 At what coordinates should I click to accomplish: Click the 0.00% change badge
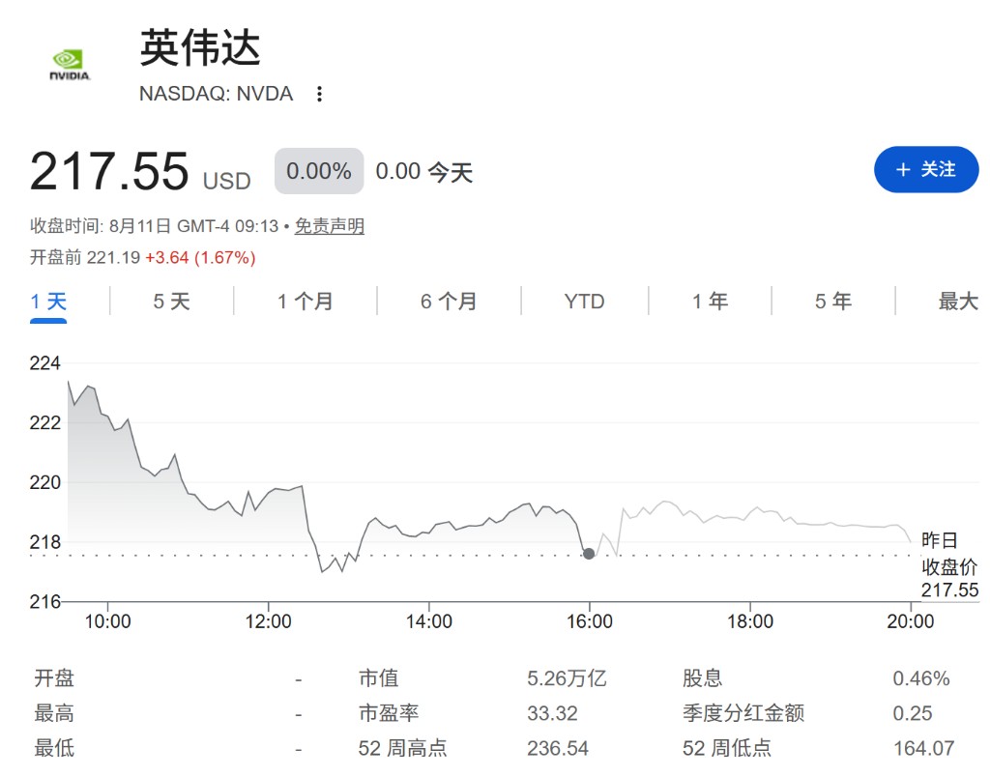tap(319, 171)
